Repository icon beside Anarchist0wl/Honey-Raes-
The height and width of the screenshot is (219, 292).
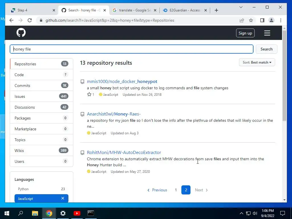tap(82, 114)
